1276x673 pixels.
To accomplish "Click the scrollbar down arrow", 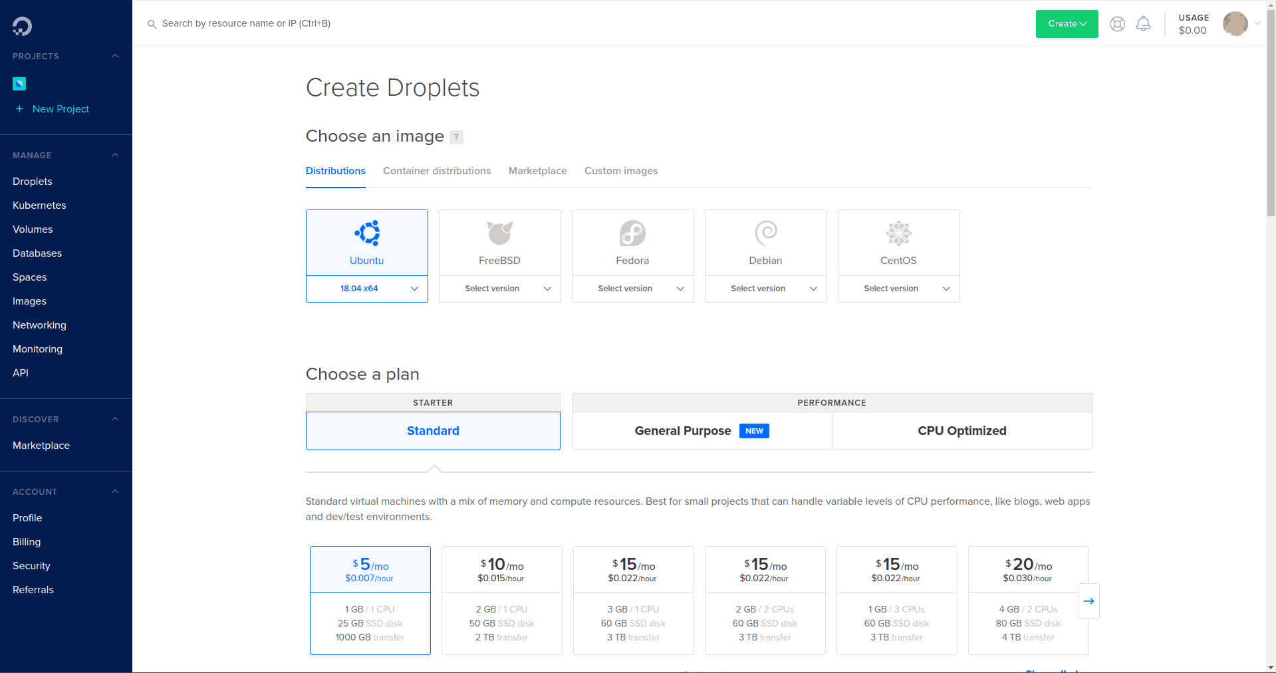I will (x=1271, y=668).
